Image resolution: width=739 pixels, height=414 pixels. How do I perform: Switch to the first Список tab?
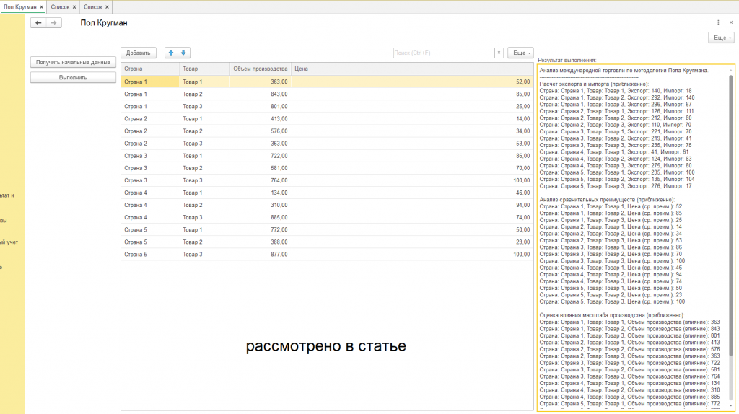(x=60, y=7)
